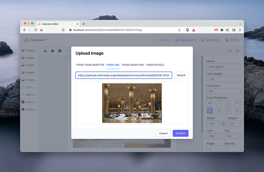Open the Profile page
Image resolution: width=264 pixels, height=172 pixels.
point(232,40)
